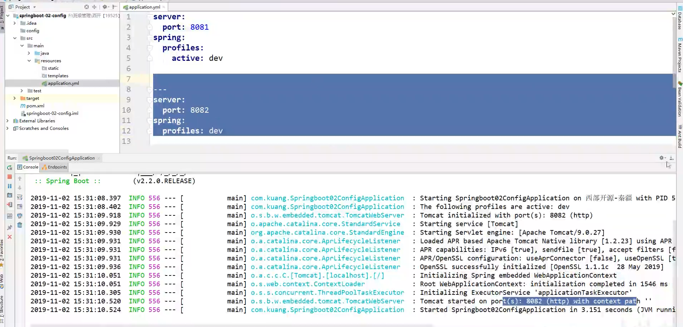Fold the profiles block at line 4
This screenshot has height=327, width=683.
[x=150, y=48]
